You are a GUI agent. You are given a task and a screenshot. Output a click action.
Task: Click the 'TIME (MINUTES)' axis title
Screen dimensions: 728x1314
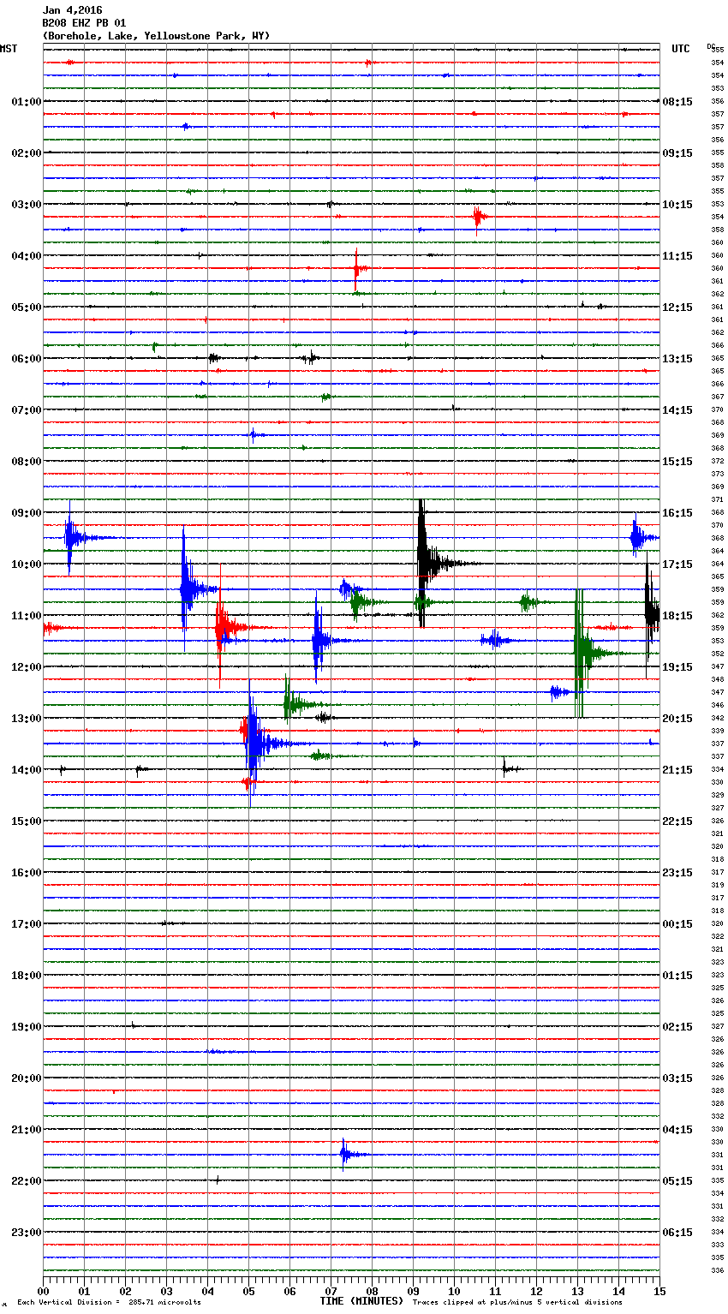pos(361,1301)
